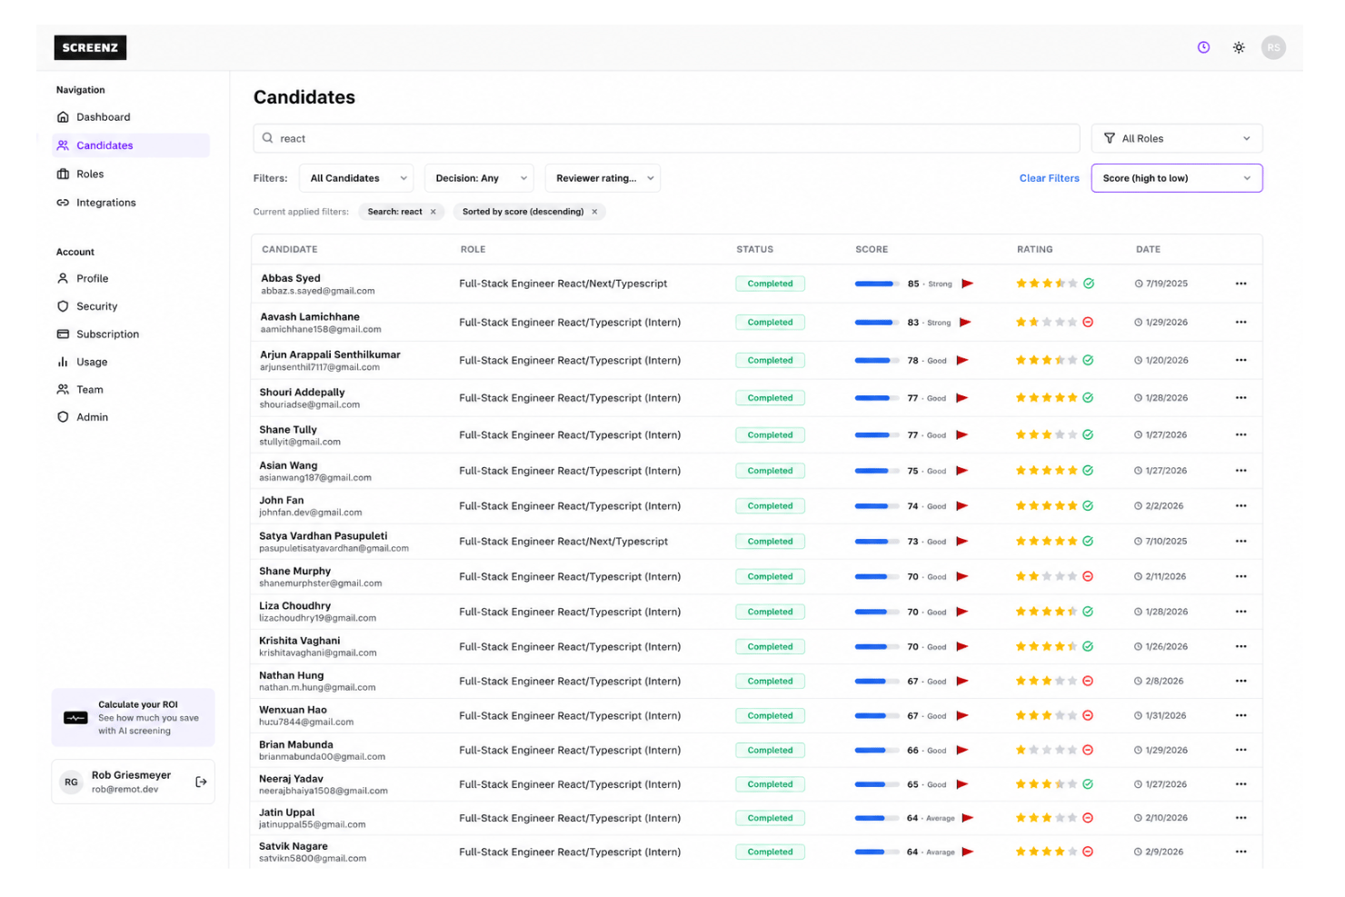Sort by the SCORE column header
This screenshot has height=897, width=1345.
click(x=872, y=249)
